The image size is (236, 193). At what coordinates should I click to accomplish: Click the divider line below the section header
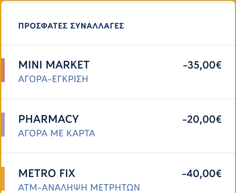(x=118, y=45)
